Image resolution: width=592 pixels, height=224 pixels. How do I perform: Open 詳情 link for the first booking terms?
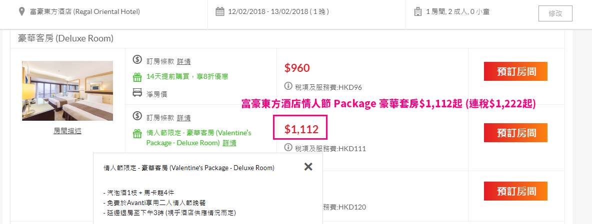pyautogui.click(x=184, y=61)
